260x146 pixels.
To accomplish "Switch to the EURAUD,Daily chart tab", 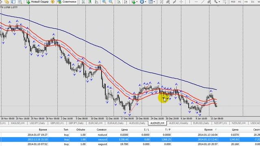I will pyautogui.click(x=115, y=123).
